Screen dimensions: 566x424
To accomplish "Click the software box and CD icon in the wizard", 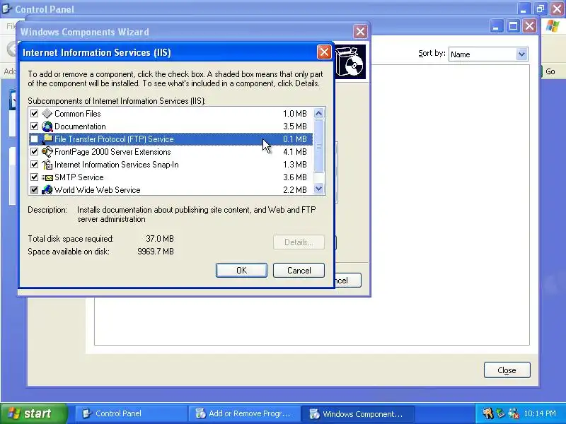I will pyautogui.click(x=350, y=62).
